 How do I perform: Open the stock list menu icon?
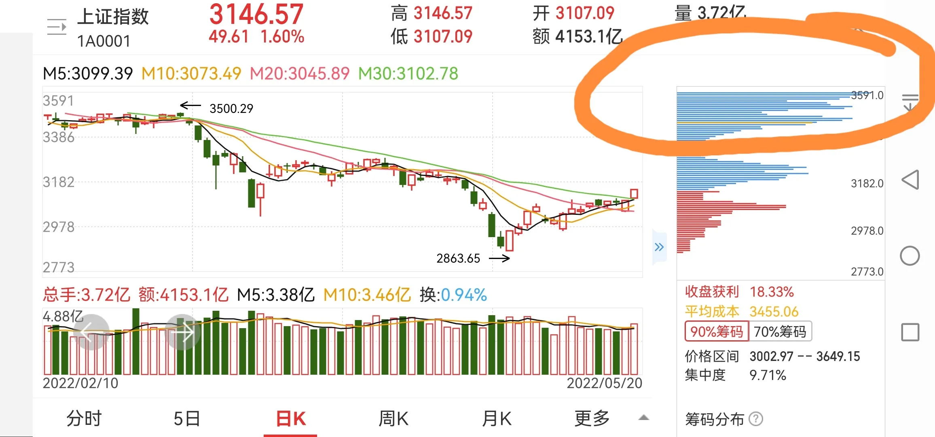(57, 27)
